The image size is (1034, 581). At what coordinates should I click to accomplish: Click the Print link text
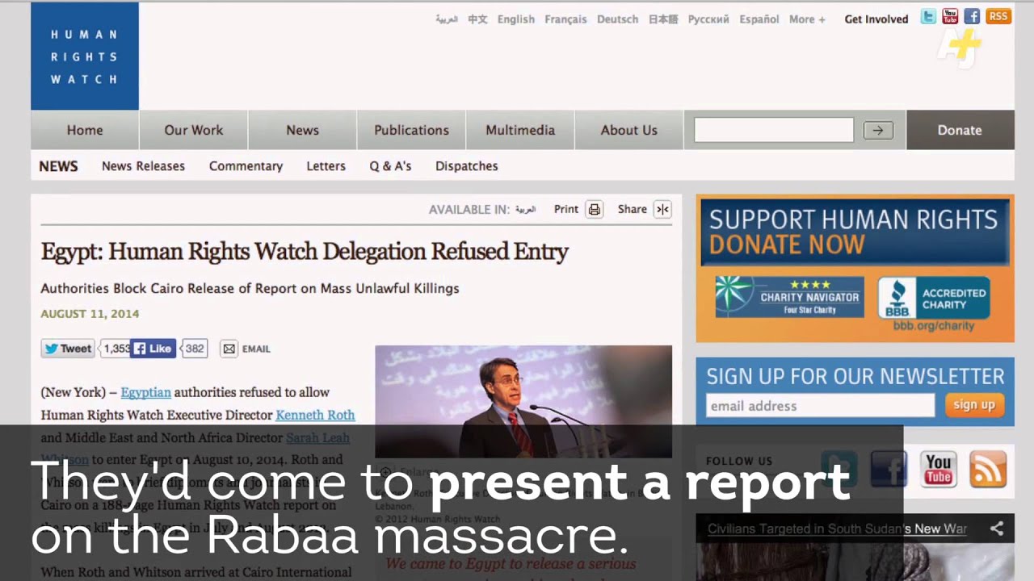point(566,209)
